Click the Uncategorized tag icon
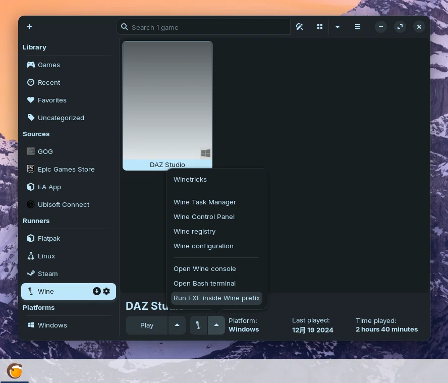Viewport: 448px width, 383px height. point(31,118)
